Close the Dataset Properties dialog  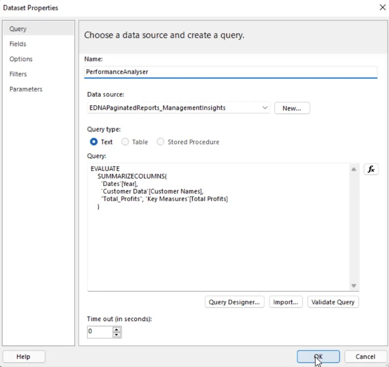383,7
